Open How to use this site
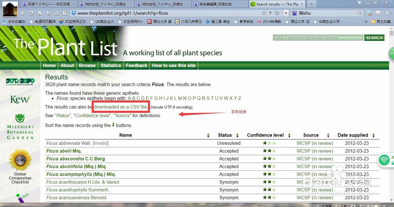 coord(174,65)
